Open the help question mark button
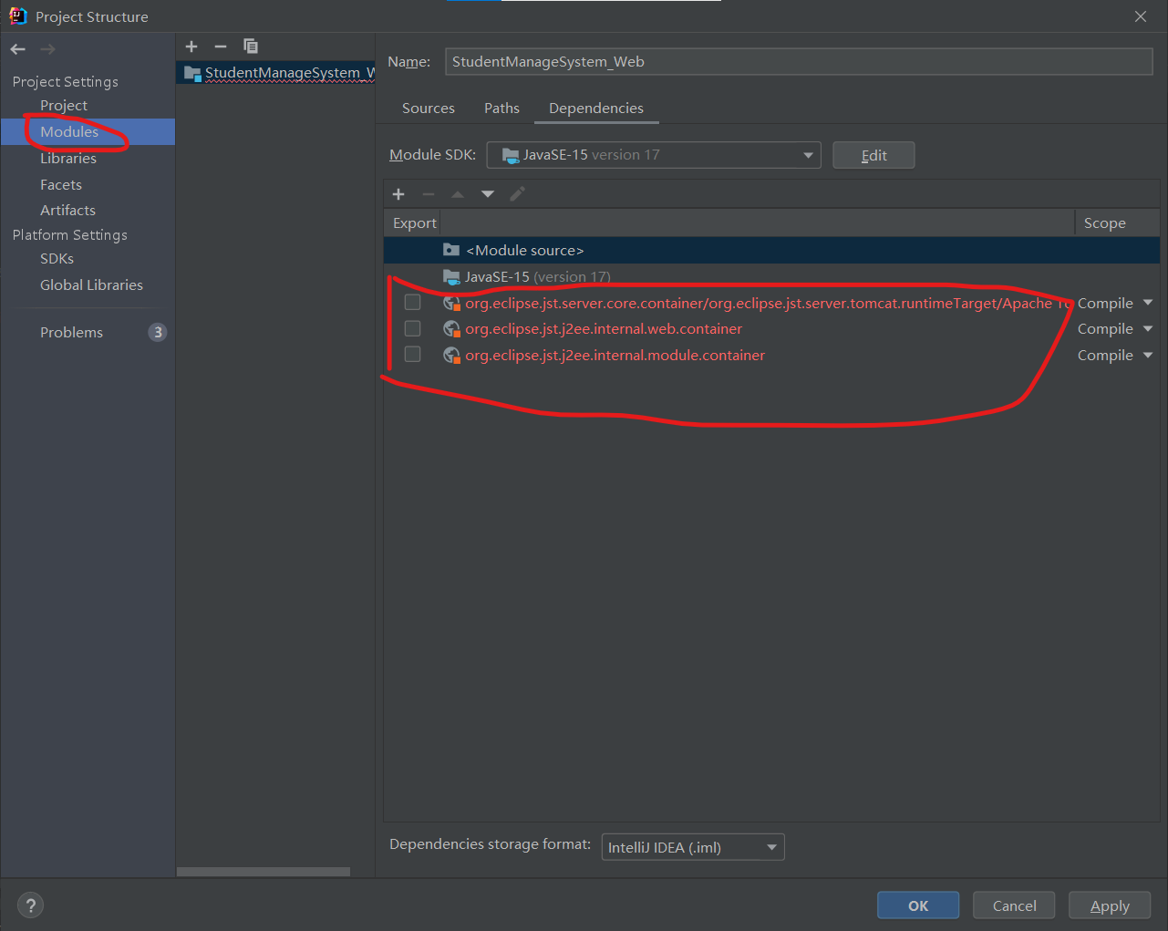The image size is (1168, 931). point(31,905)
